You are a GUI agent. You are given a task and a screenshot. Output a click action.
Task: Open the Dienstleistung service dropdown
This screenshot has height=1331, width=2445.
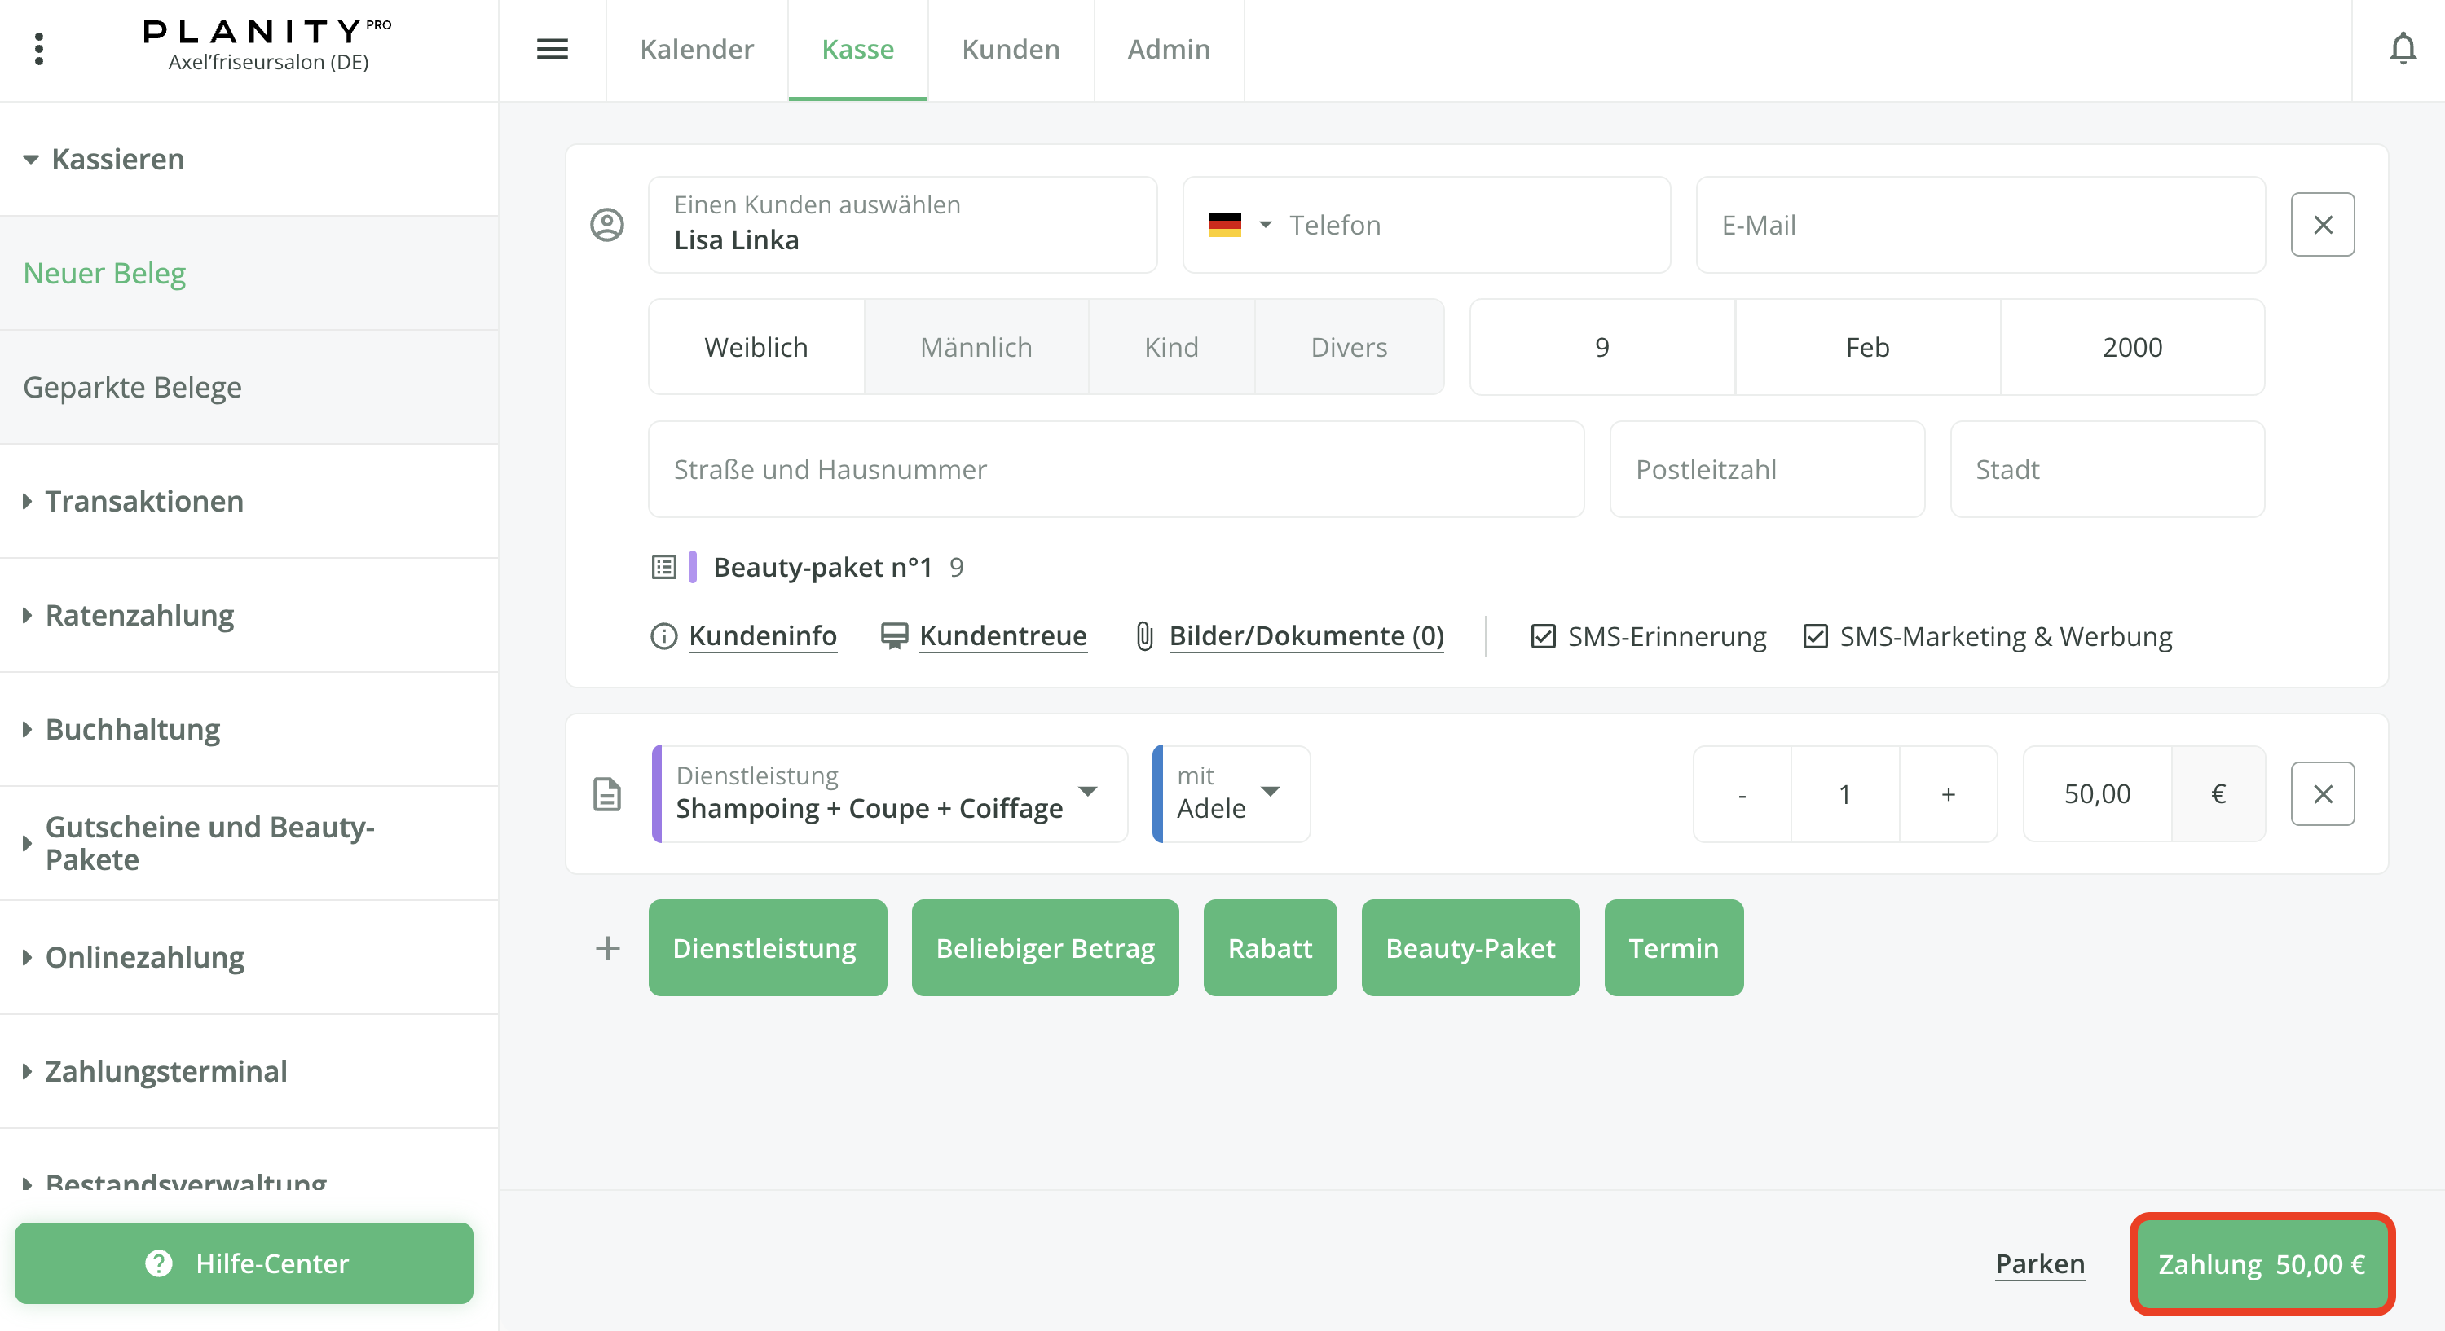1088,792
